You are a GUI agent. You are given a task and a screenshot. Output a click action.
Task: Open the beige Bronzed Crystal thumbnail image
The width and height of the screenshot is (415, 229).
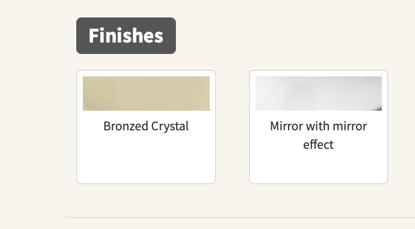point(146,93)
